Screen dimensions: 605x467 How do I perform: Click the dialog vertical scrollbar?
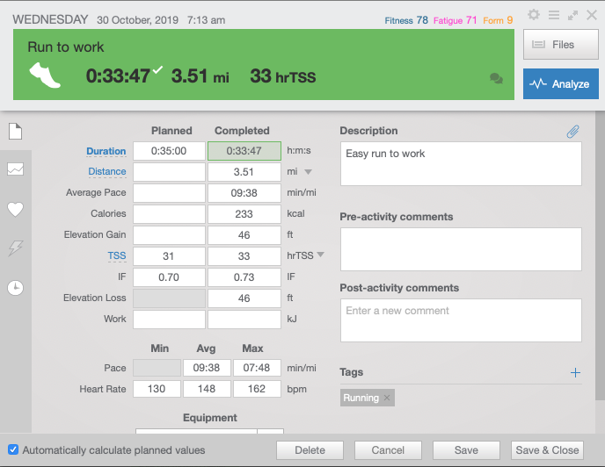[x=600, y=256]
